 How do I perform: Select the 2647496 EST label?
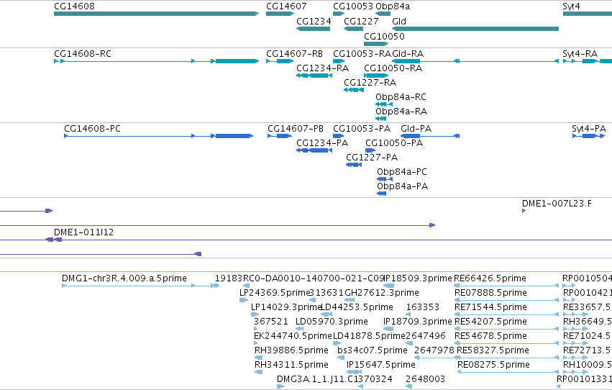pos(426,336)
